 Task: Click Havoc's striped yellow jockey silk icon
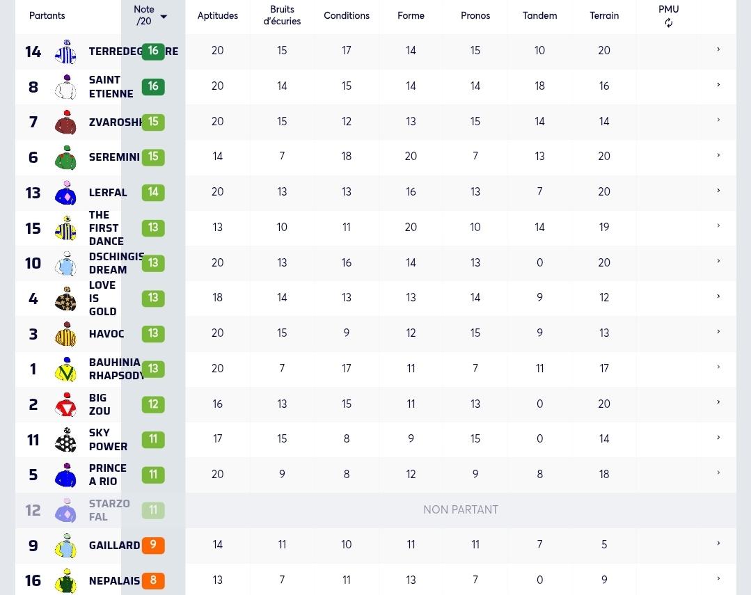pyautogui.click(x=65, y=334)
